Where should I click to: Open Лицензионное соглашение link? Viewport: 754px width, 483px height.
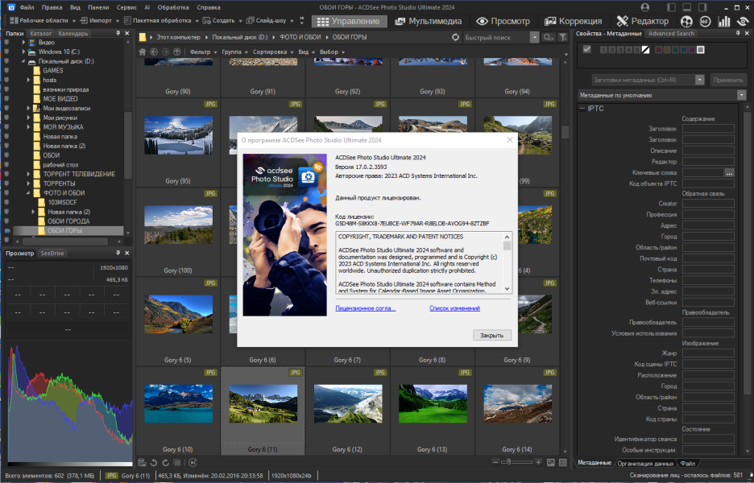point(366,308)
